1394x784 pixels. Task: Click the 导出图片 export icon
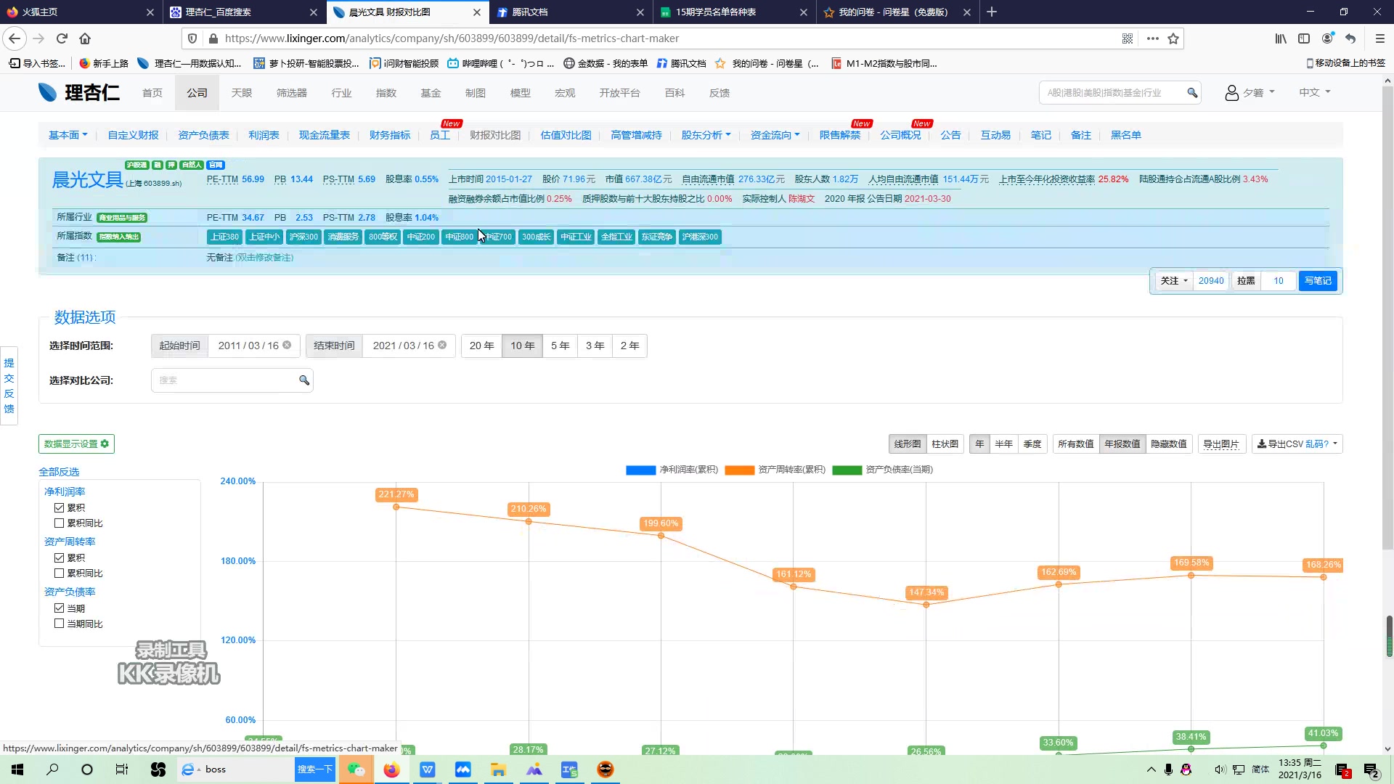click(1220, 444)
